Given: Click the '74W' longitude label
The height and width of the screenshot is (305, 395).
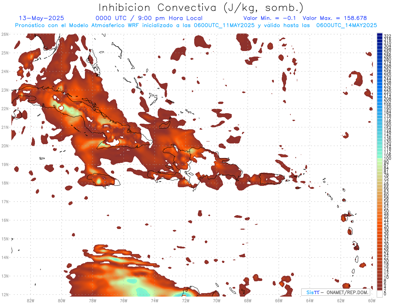Looking at the screenshot, I should click(x=155, y=300).
